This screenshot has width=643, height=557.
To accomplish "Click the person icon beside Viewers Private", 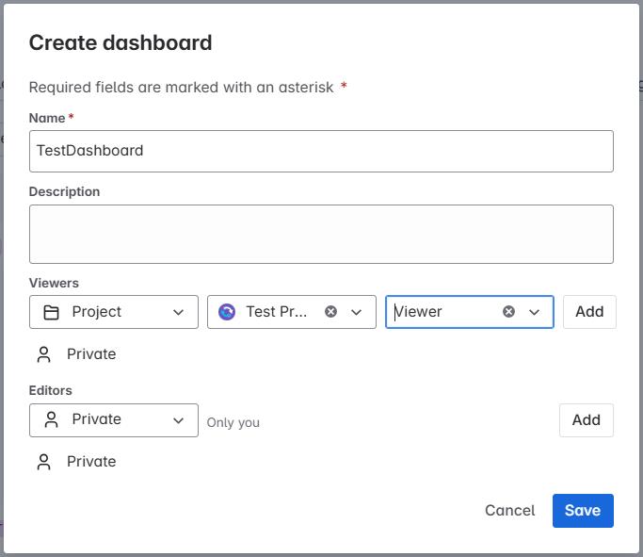I will [x=44, y=354].
